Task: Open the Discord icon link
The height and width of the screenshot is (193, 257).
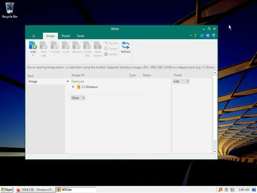Action: pyautogui.click(x=208, y=35)
